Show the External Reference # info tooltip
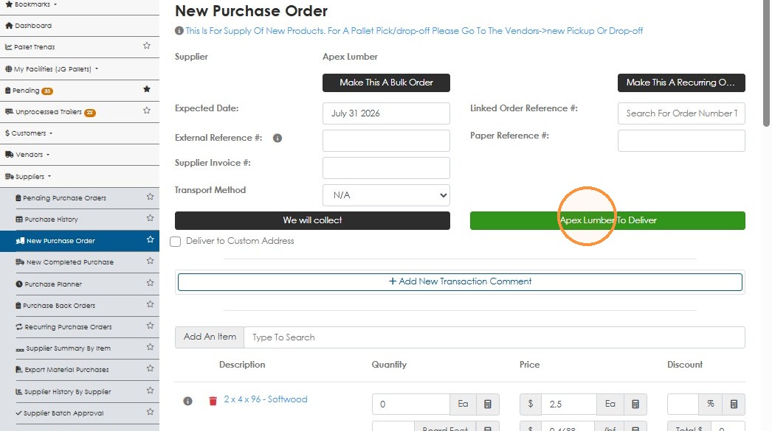772x431 pixels. [x=278, y=138]
